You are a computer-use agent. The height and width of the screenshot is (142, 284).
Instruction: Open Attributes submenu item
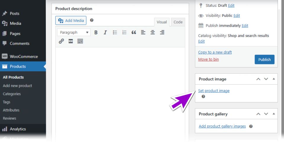click(x=11, y=110)
